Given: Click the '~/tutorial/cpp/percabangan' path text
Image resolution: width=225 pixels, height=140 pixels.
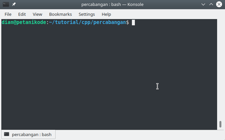Looking at the screenshot, I should 87,22.
